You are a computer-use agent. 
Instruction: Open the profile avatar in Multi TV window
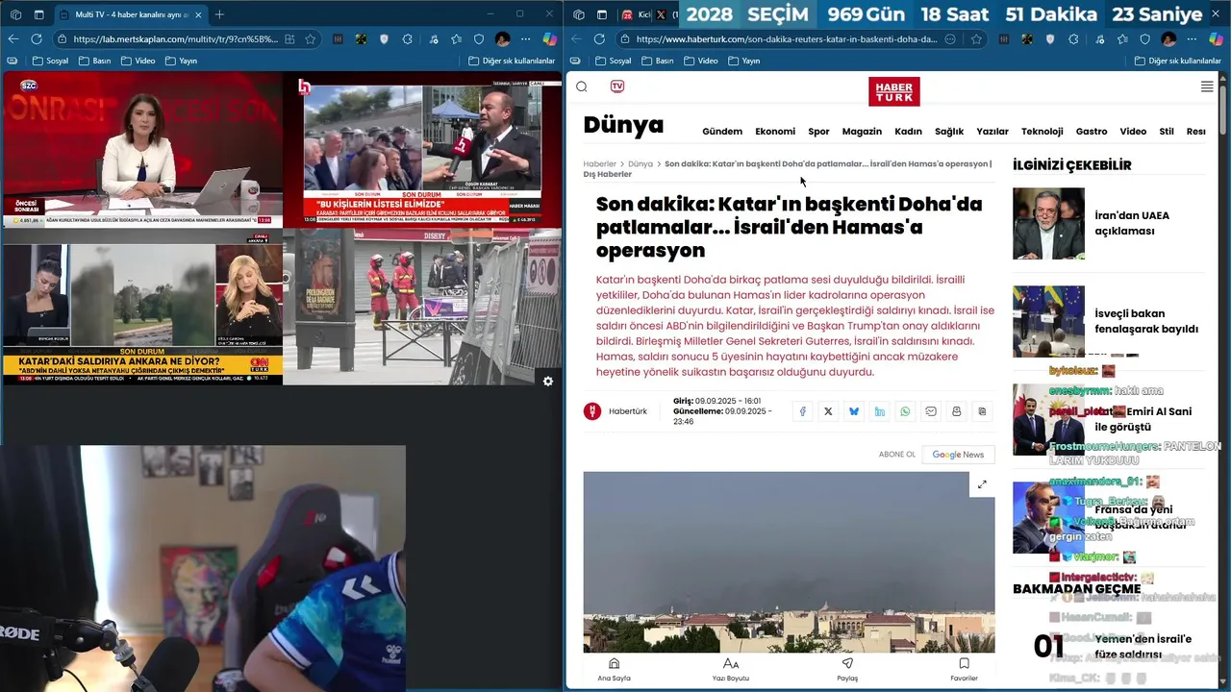pyautogui.click(x=502, y=39)
